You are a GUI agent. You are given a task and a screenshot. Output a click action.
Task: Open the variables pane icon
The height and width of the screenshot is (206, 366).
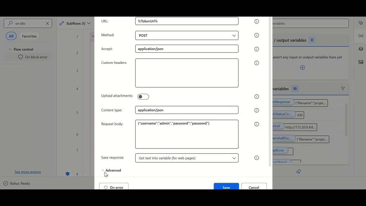point(361,36)
